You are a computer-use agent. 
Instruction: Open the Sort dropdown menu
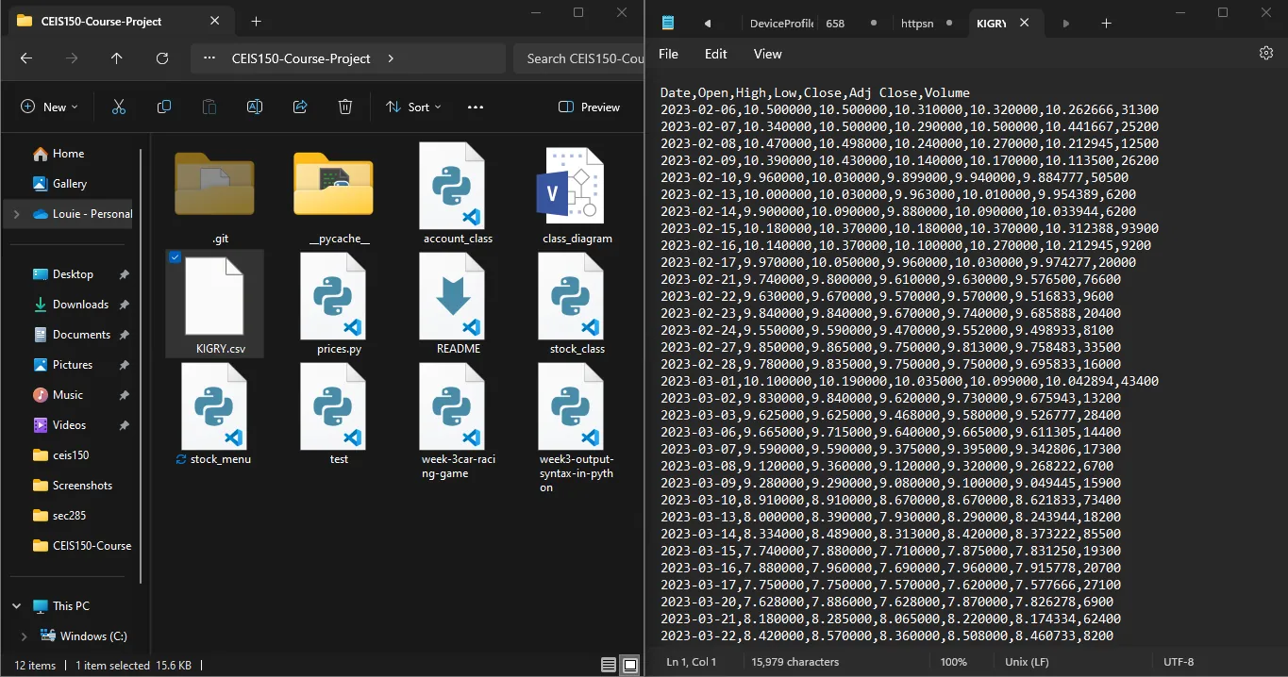click(x=413, y=107)
